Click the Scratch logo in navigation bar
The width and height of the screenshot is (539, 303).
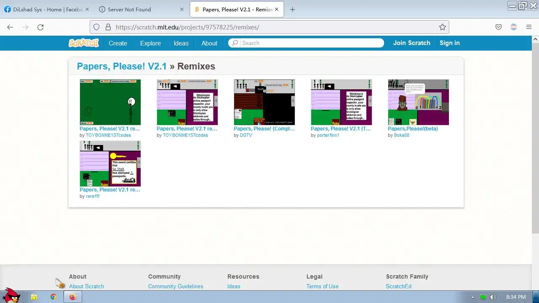coord(84,43)
